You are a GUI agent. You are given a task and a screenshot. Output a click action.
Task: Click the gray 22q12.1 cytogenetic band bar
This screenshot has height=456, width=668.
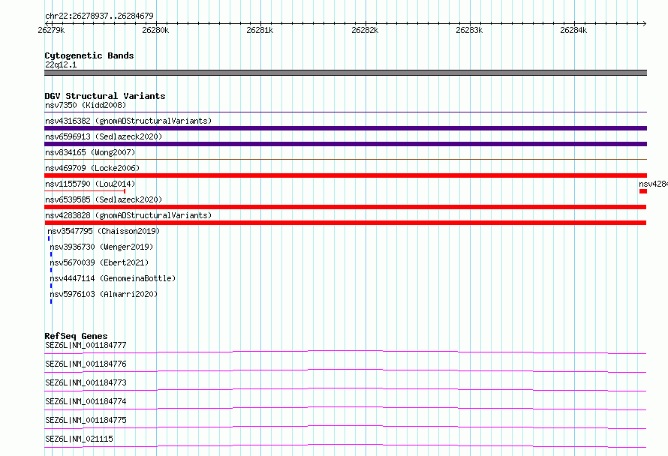[345, 73]
